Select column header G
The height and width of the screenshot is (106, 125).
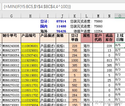coord(11,16)
